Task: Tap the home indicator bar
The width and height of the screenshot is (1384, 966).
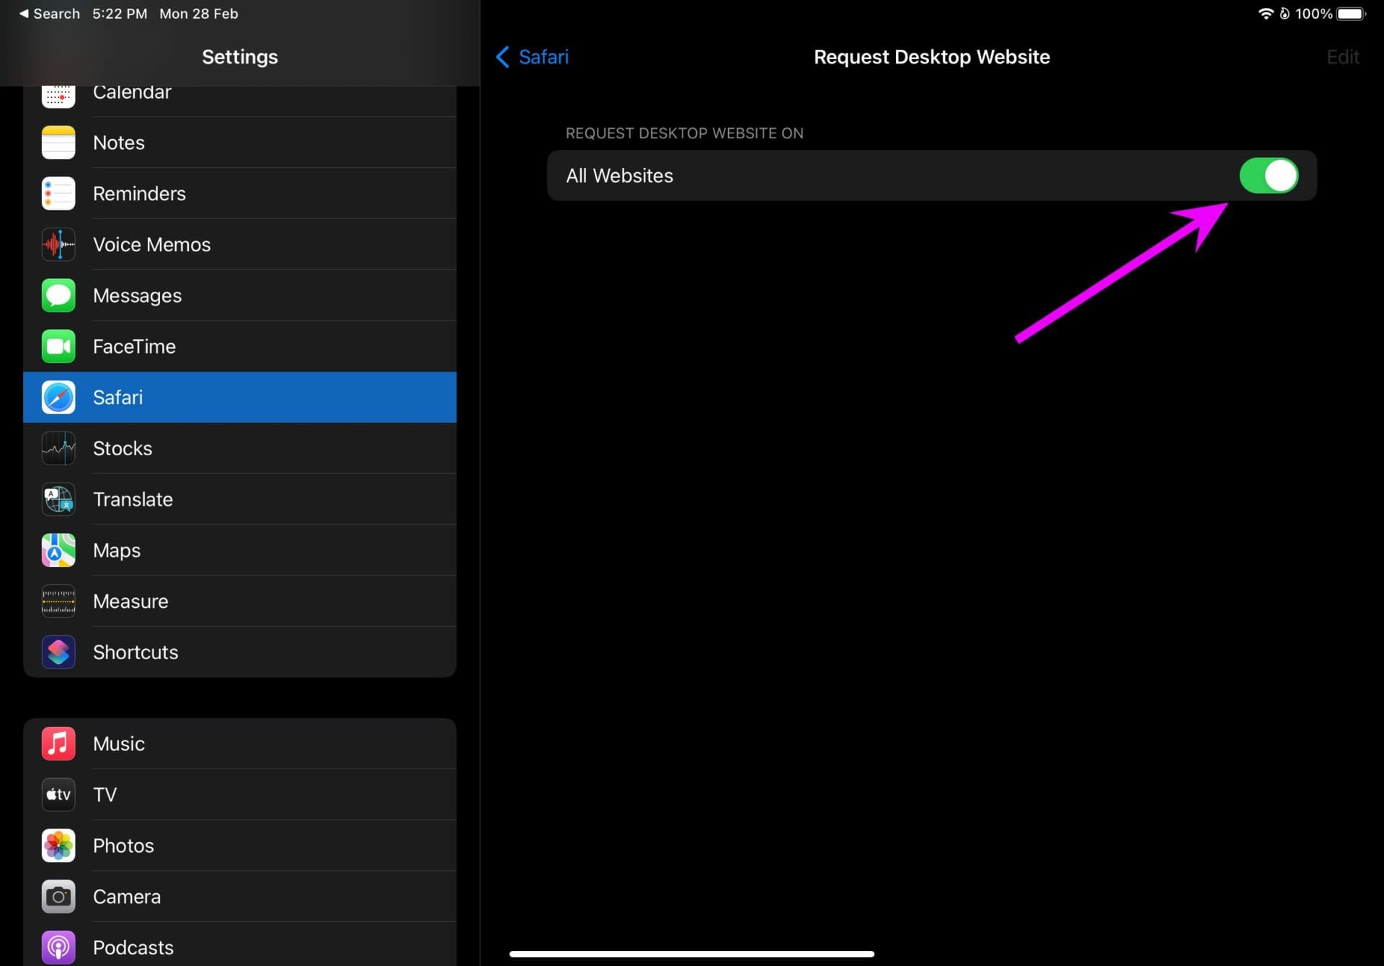Action: [x=692, y=954]
